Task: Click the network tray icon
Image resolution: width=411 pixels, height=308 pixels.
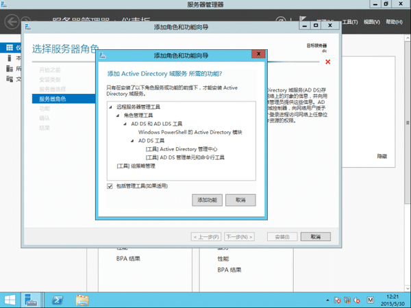Action: (347, 300)
